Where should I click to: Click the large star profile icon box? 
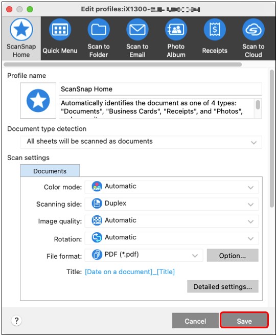(x=38, y=101)
